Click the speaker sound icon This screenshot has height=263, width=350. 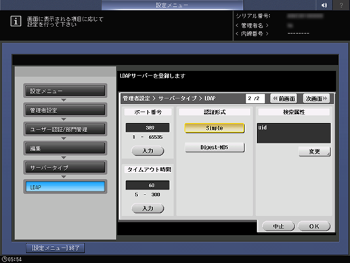pos(324,5)
